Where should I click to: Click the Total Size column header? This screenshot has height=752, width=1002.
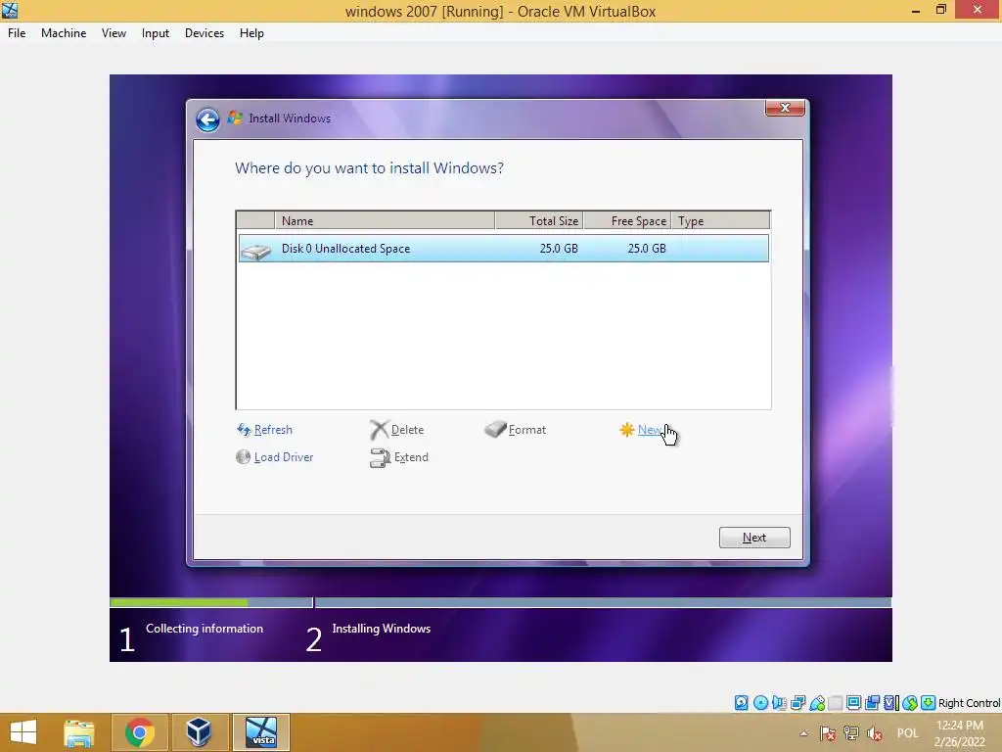(539, 220)
